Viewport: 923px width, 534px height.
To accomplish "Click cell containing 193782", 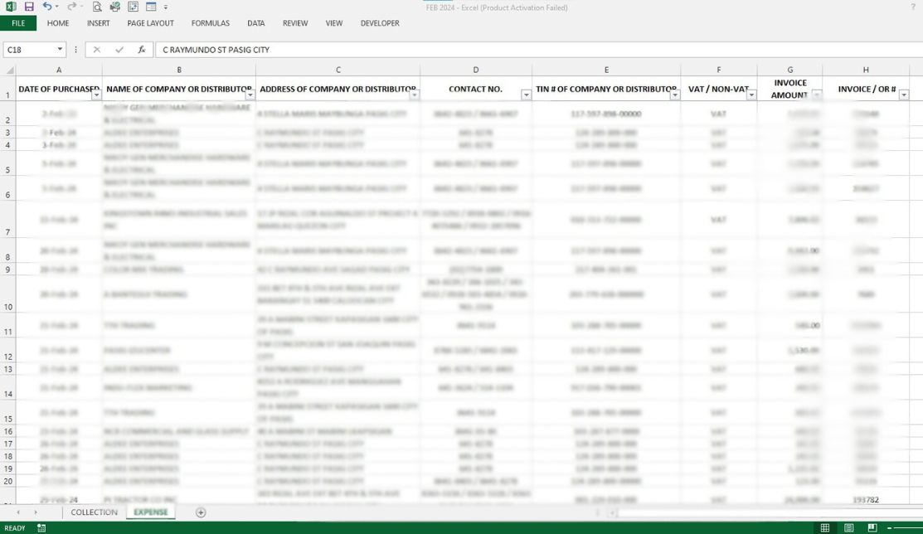I will [x=866, y=499].
